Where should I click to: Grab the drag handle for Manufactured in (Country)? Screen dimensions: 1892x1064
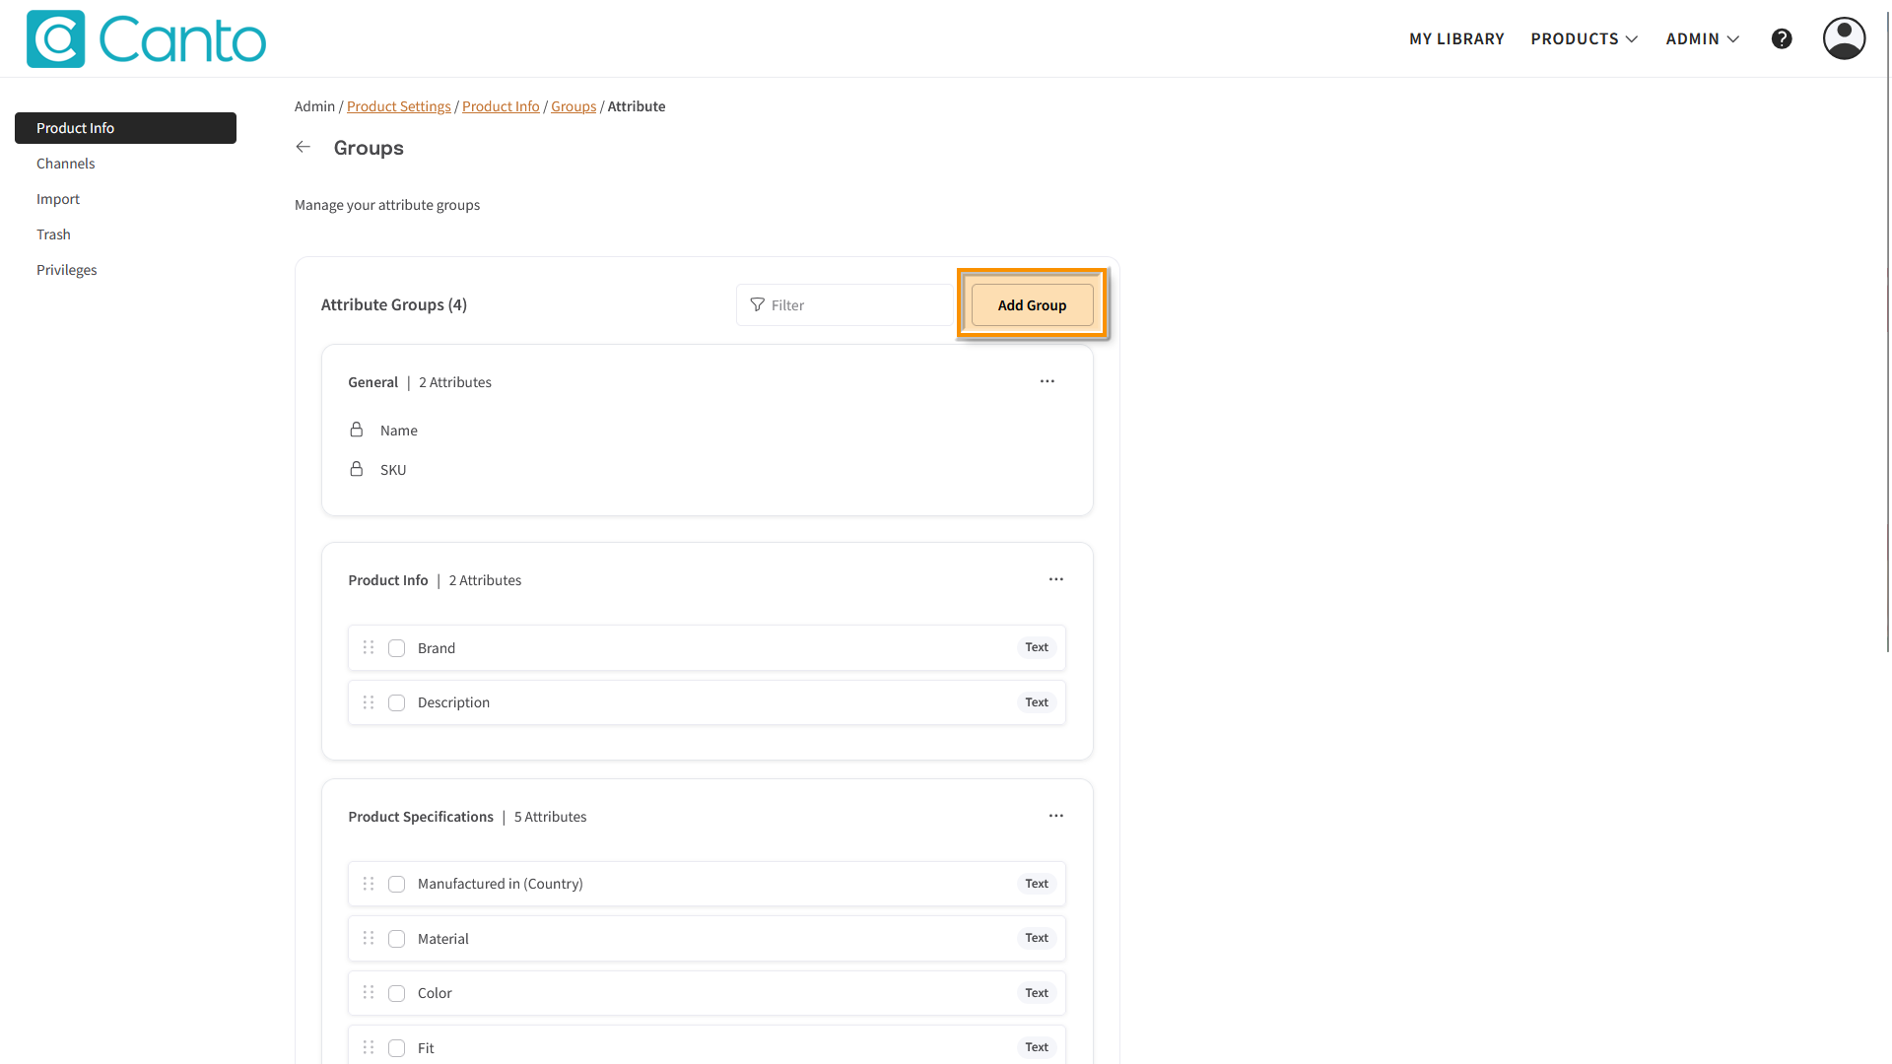[369, 884]
